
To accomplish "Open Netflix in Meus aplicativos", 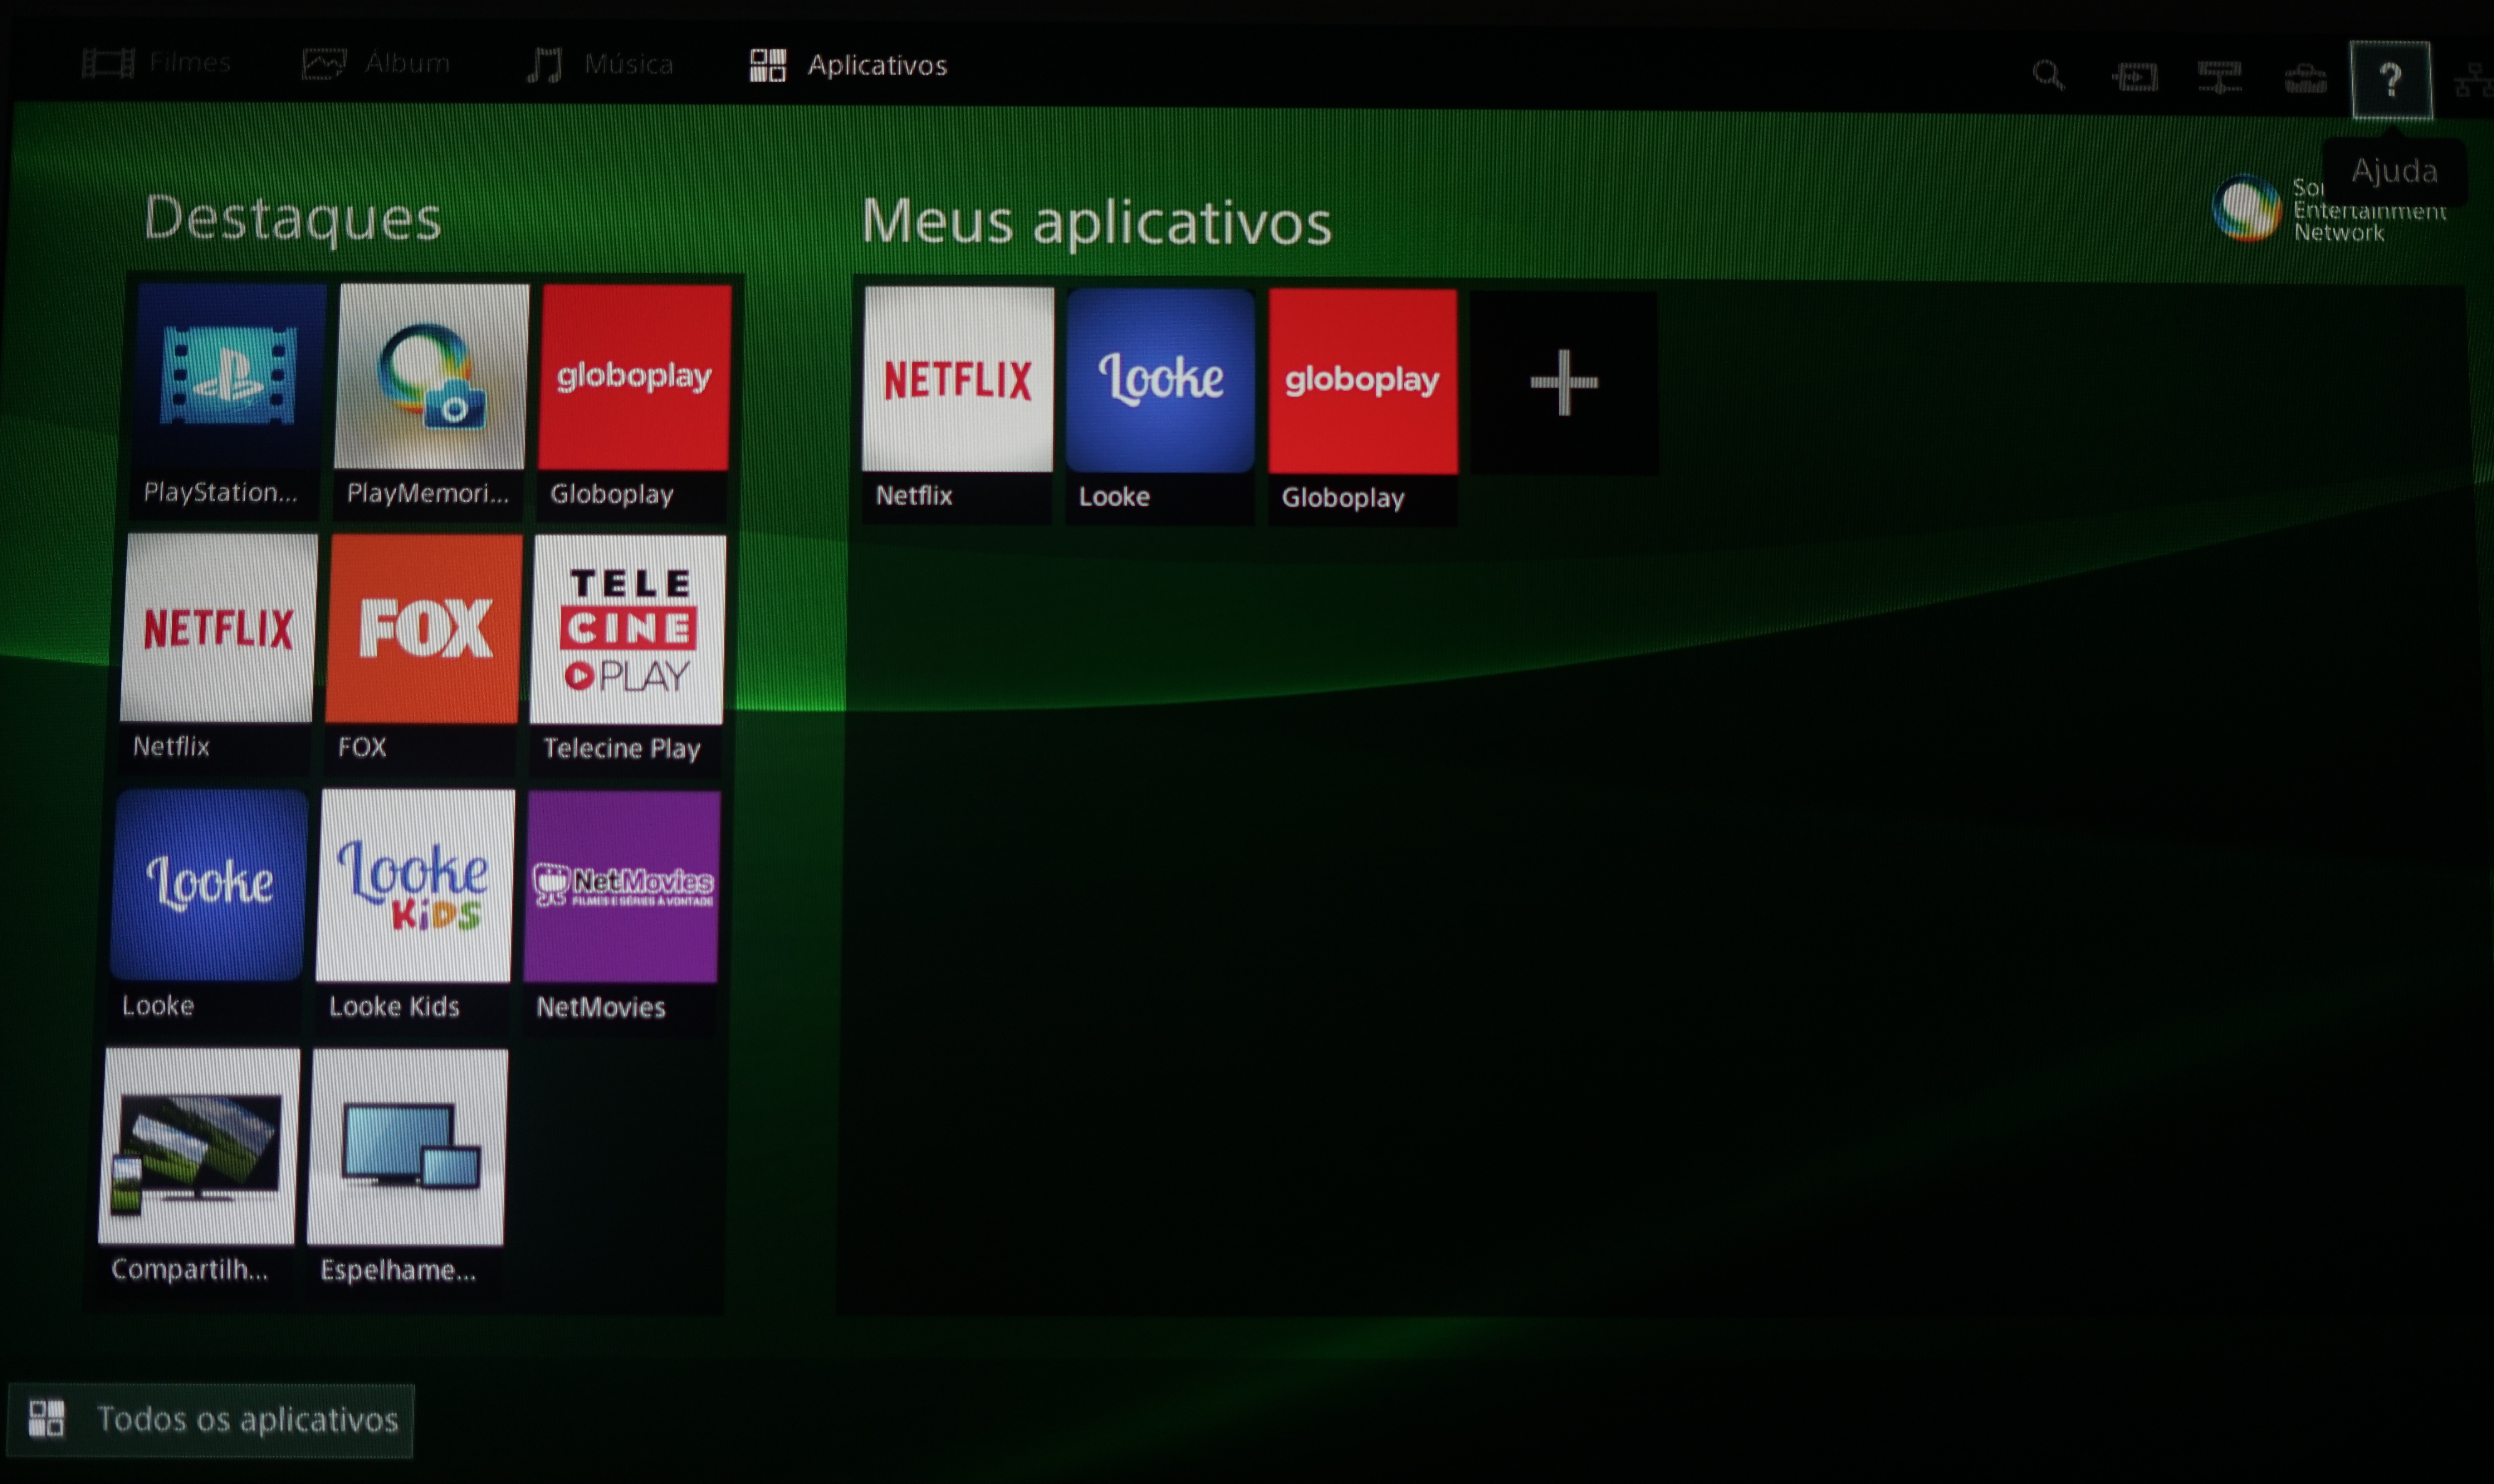I will click(x=957, y=405).
